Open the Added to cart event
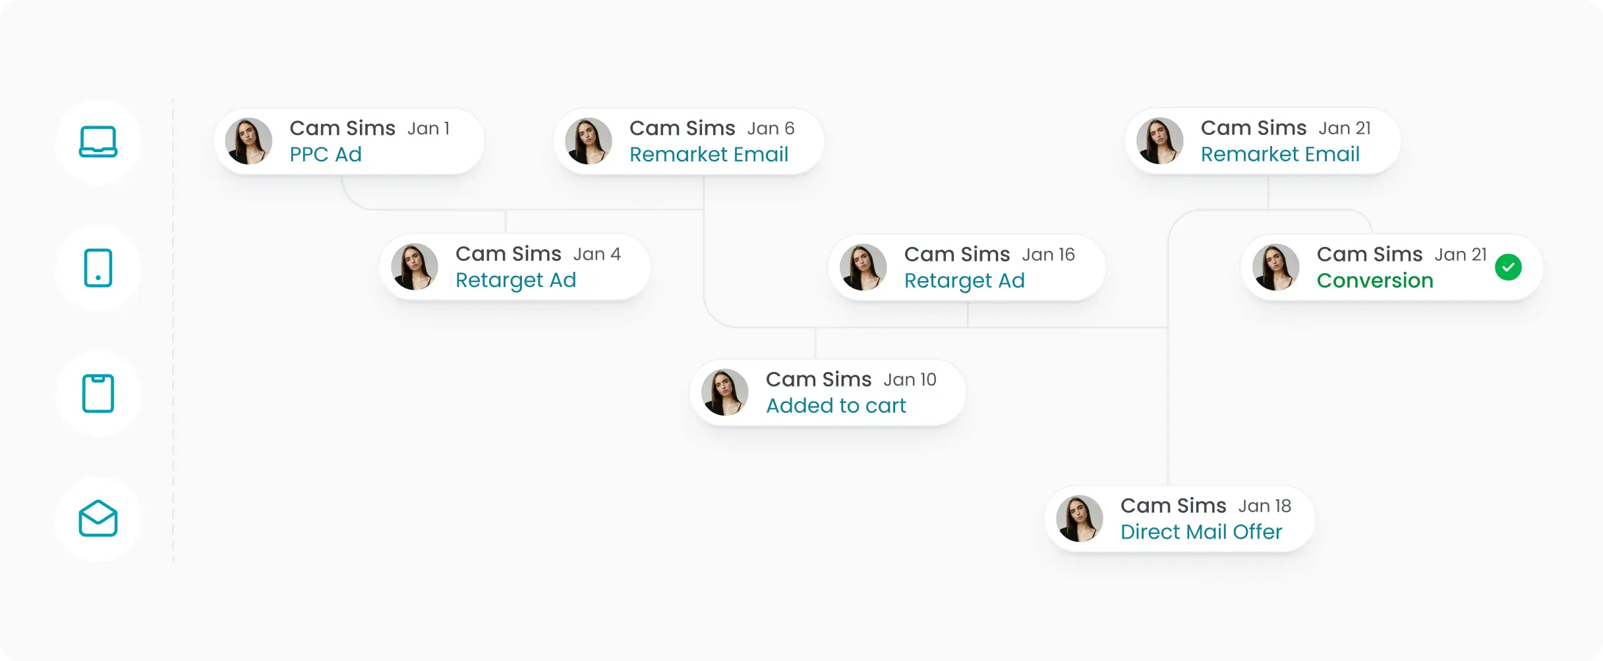Viewport: 1603px width, 661px height. [836, 406]
